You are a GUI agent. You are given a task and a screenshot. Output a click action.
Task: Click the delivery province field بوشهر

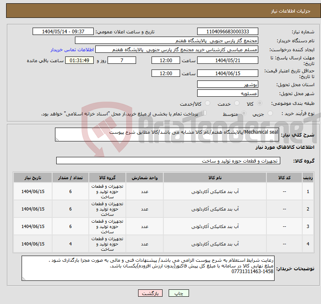click(227, 84)
